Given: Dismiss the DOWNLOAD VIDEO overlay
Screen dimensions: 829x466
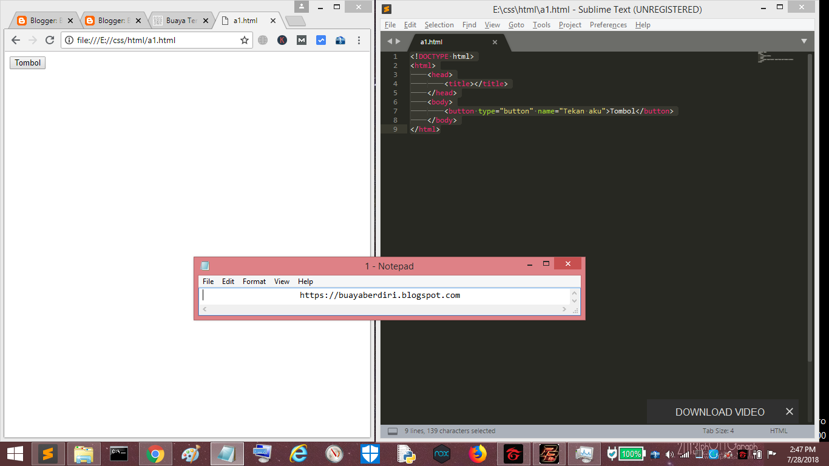Looking at the screenshot, I should (x=790, y=411).
